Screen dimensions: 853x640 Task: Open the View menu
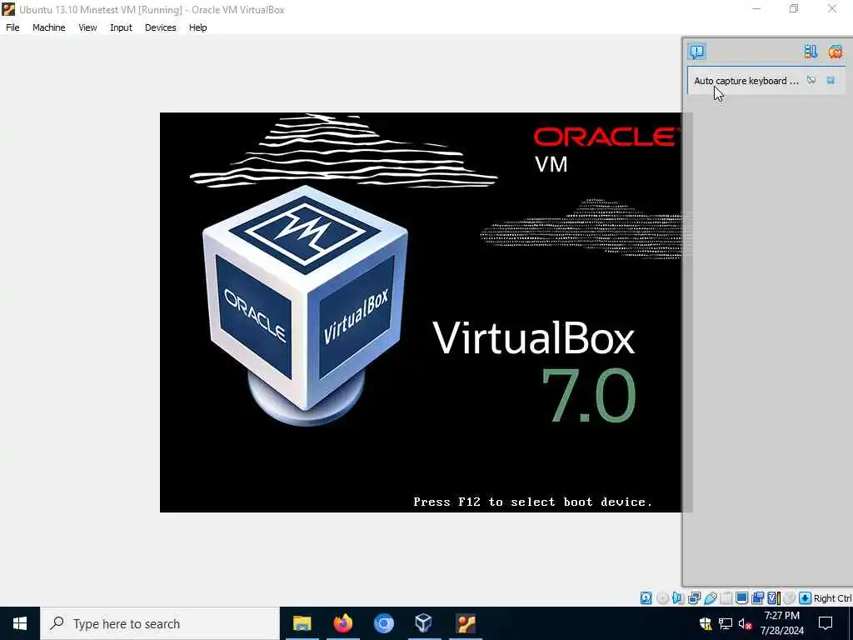click(x=87, y=27)
